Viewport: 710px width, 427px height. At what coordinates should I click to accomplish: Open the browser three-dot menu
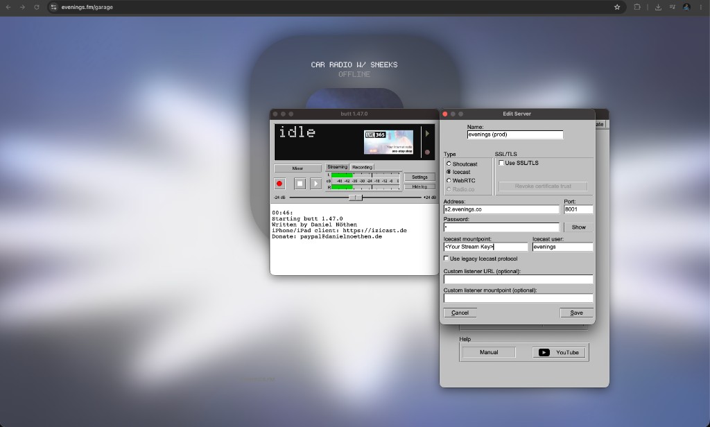tap(701, 7)
